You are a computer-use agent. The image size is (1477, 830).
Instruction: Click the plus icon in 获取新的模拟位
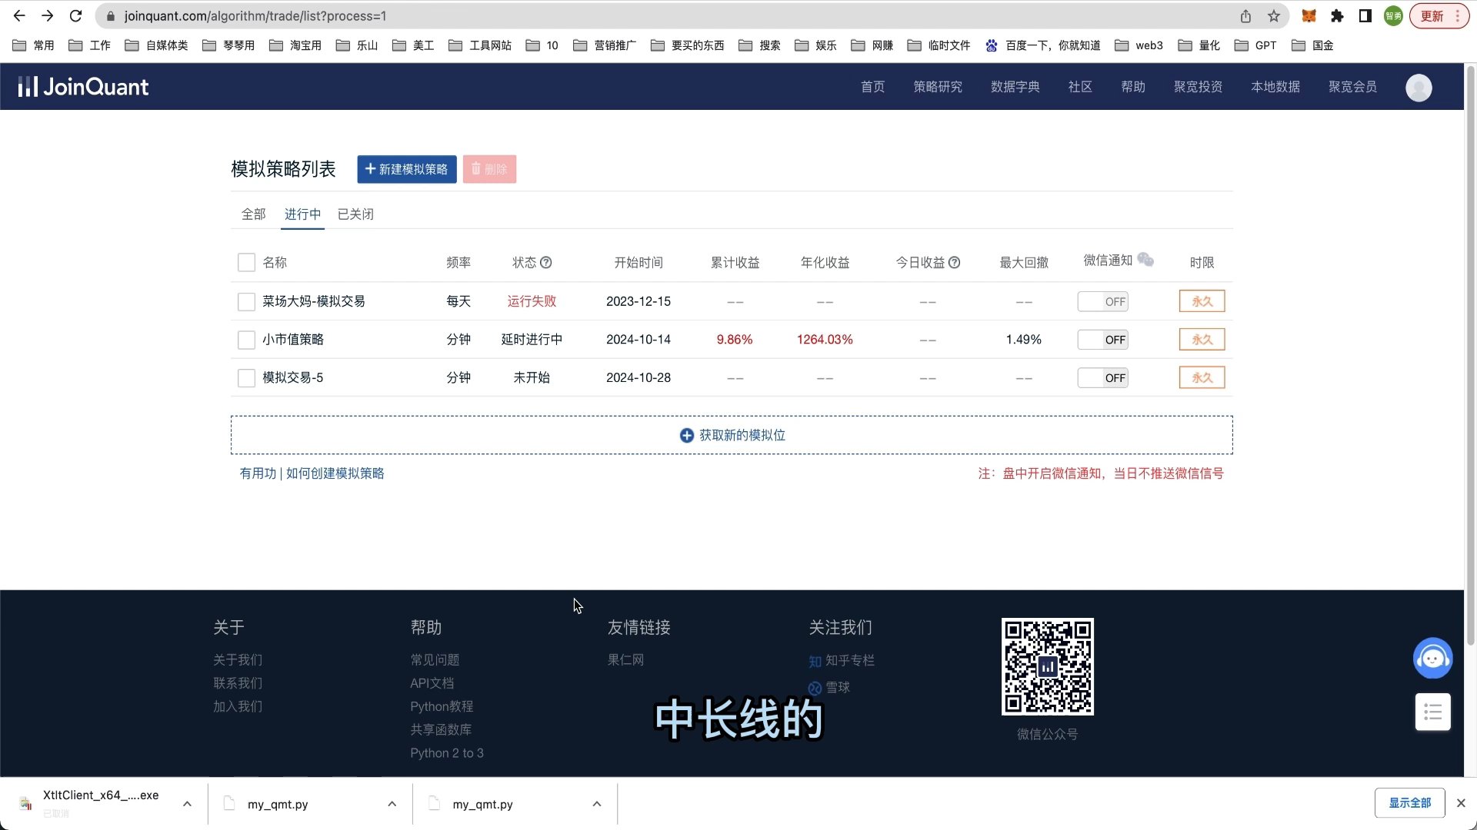pos(687,436)
